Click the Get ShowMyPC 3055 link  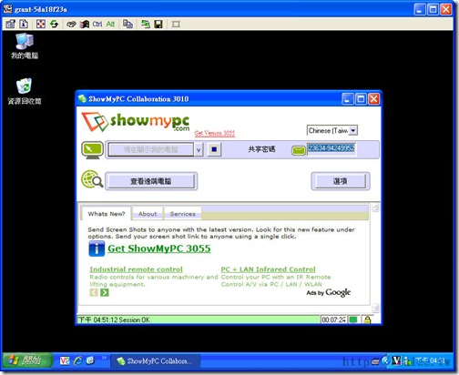pyautogui.click(x=159, y=248)
